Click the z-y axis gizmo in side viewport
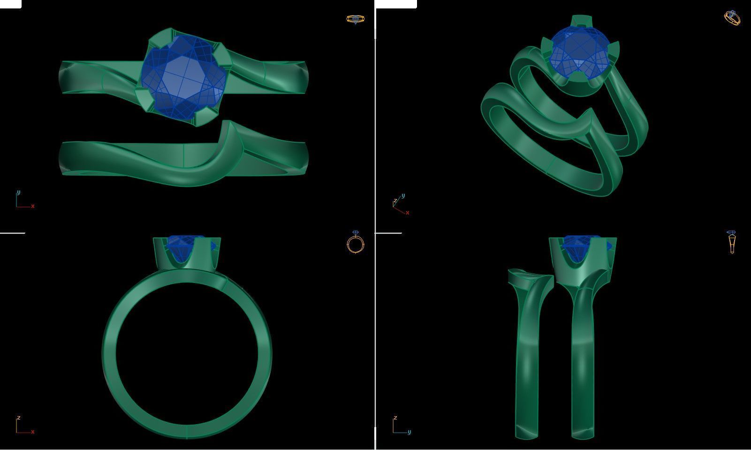 click(402, 425)
